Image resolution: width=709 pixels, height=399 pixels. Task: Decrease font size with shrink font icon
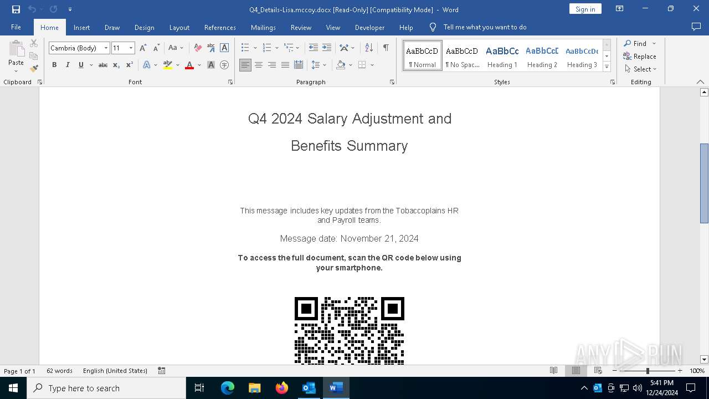[x=156, y=48]
